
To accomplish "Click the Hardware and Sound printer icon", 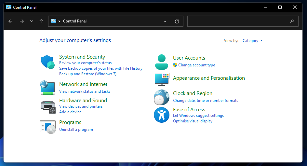I will coord(47,106).
